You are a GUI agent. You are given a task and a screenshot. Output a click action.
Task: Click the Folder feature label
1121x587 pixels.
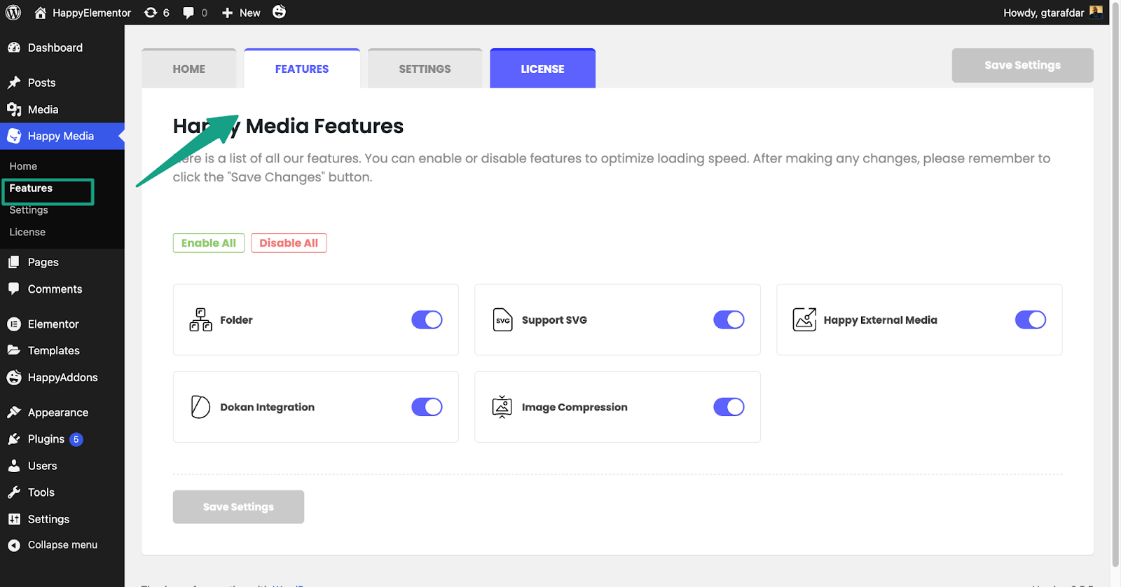click(236, 319)
